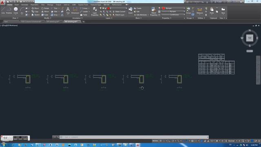Open the Parametric ribbon tab

[x=34, y=4]
